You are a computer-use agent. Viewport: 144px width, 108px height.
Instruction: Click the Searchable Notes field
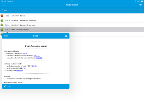36,41
